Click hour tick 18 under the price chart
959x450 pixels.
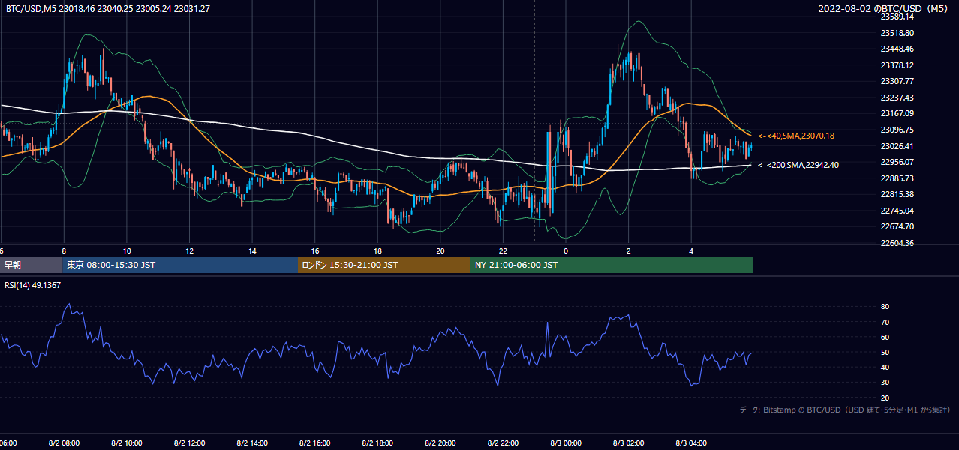tap(377, 250)
